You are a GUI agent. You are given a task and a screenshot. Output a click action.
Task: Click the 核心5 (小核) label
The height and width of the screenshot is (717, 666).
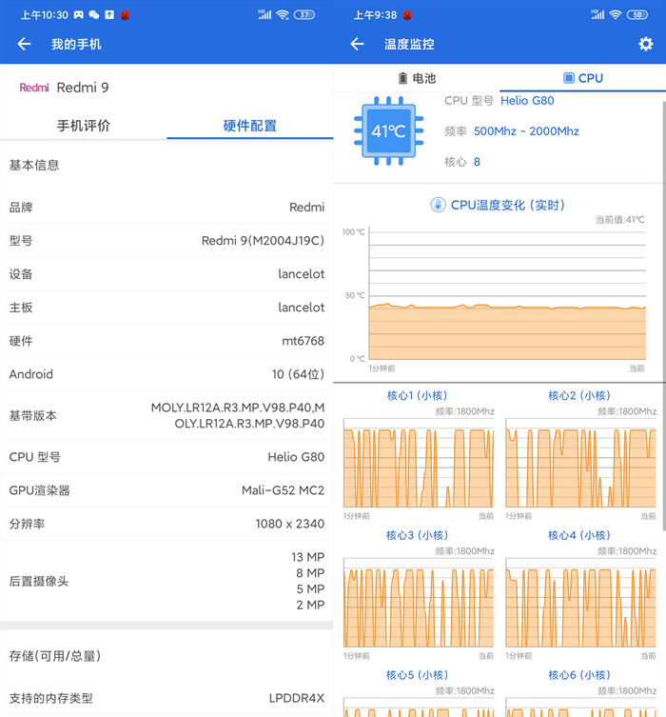pyautogui.click(x=417, y=675)
